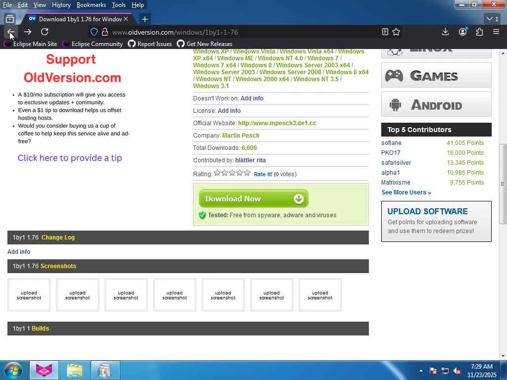Open the Upload Software box
507x380 pixels.
[436, 221]
